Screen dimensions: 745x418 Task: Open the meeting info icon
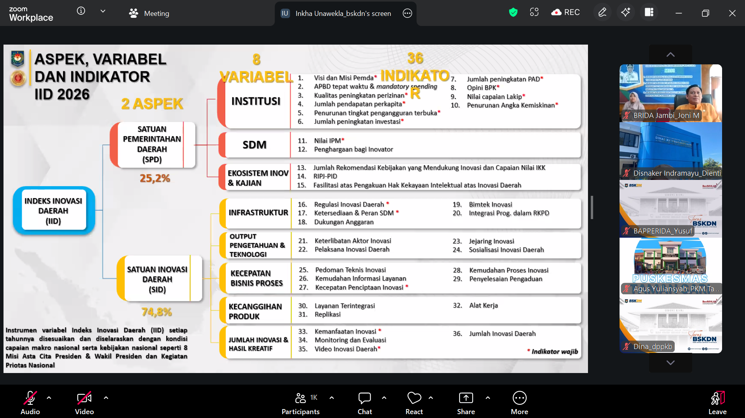tap(81, 11)
